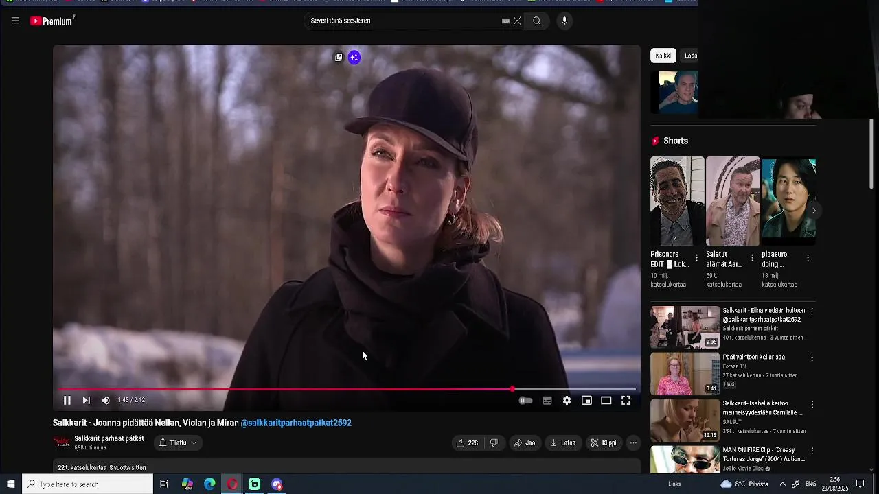Focus the search field containing 'Severi tönäisee Jeren'
Image resolution: width=879 pixels, height=494 pixels.
pos(404,21)
